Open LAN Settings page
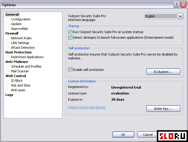188x142 pixels. pos(20,43)
